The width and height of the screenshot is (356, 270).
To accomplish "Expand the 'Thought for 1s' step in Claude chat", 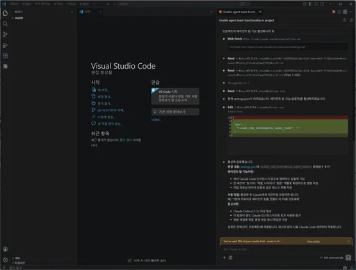I will pos(238,83).
